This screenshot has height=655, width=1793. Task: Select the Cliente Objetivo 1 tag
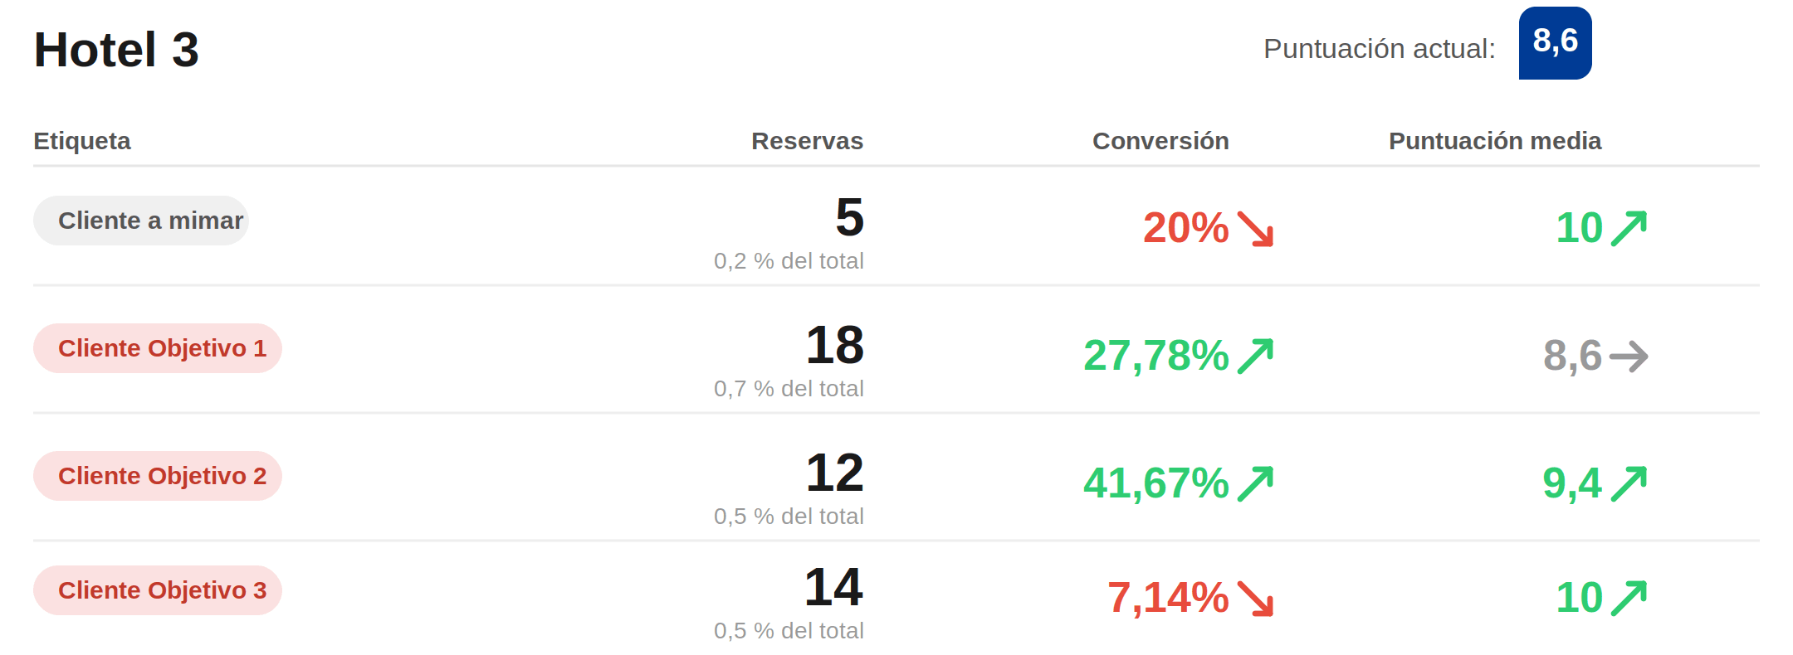(158, 348)
